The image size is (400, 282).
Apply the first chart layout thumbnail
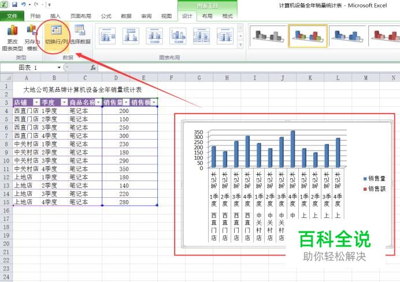click(107, 36)
